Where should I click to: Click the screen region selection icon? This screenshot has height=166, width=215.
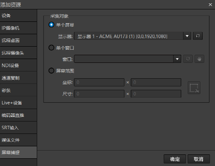coord(194,88)
